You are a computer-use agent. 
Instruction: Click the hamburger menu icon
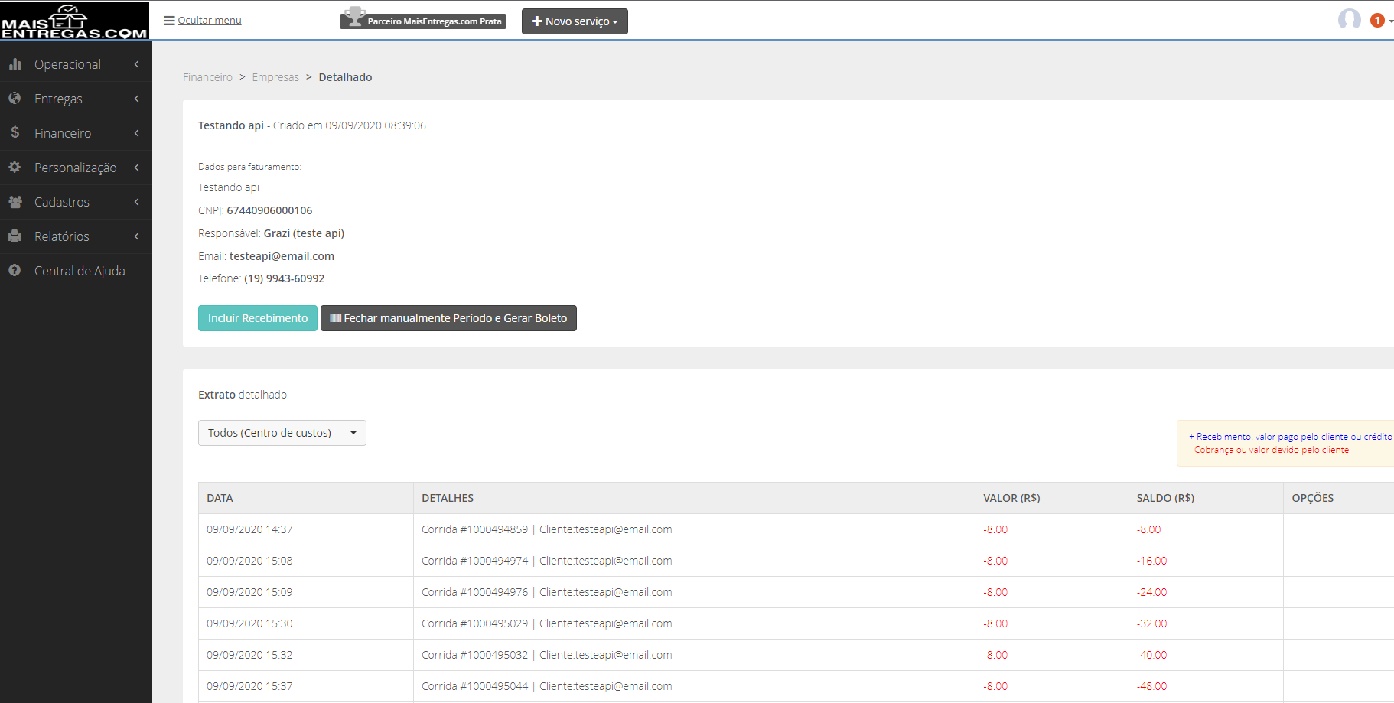(169, 21)
